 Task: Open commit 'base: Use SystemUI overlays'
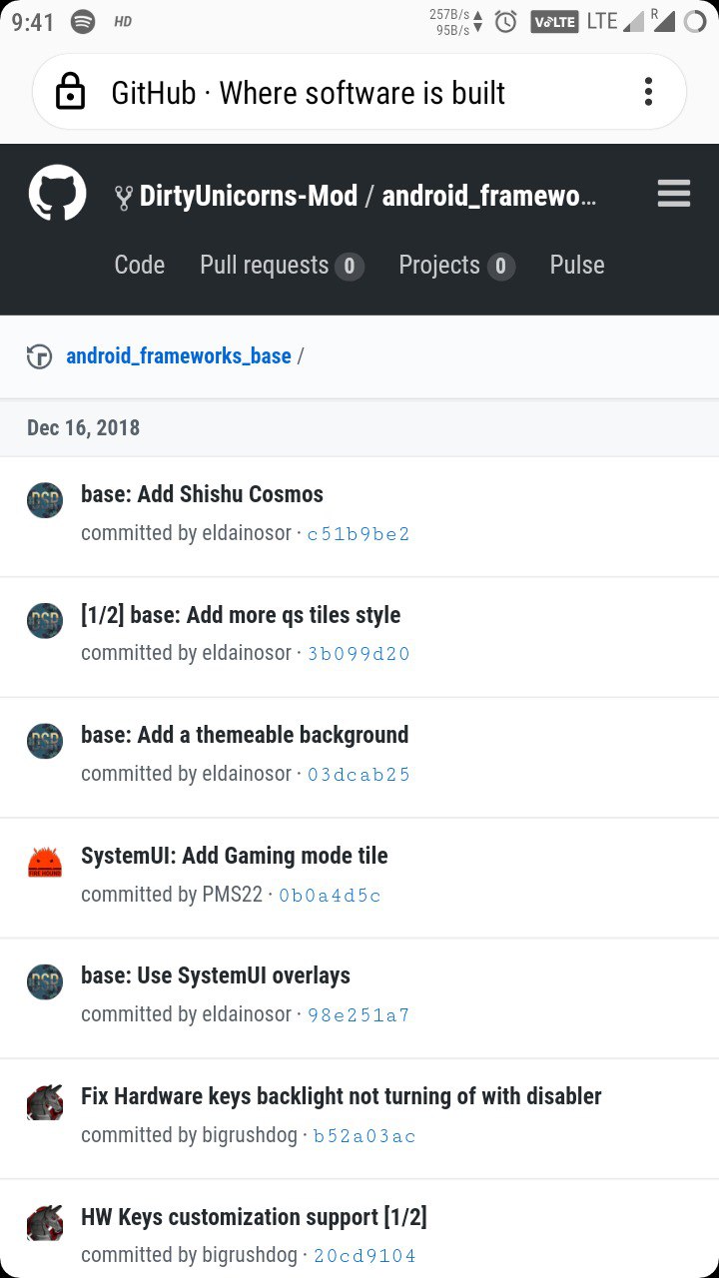point(216,975)
